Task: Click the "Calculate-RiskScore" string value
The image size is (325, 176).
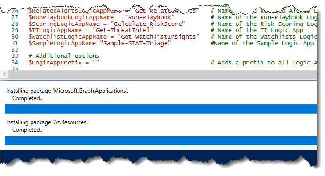Action: [x=148, y=24]
